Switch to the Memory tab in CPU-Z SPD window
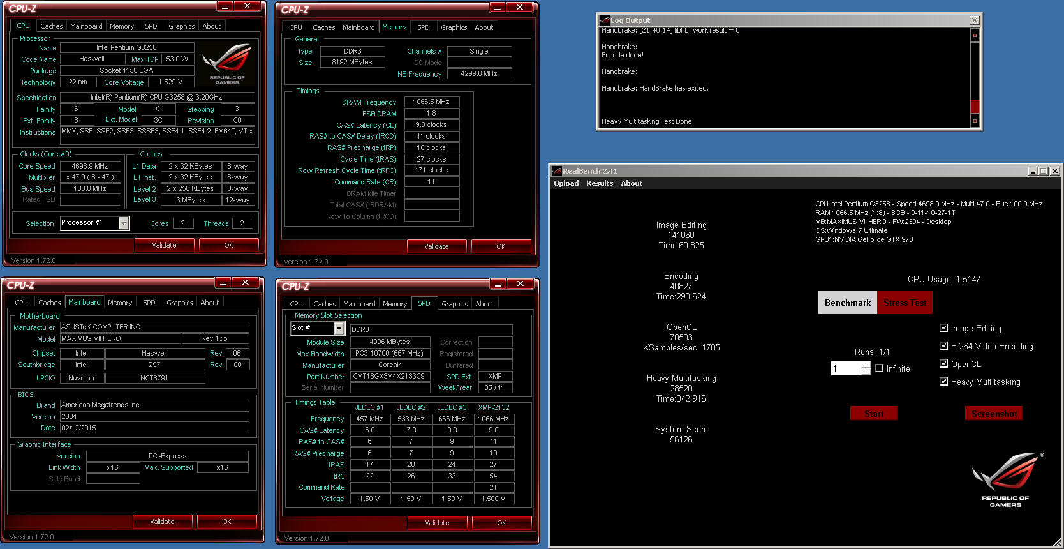The image size is (1064, 549). 395,304
